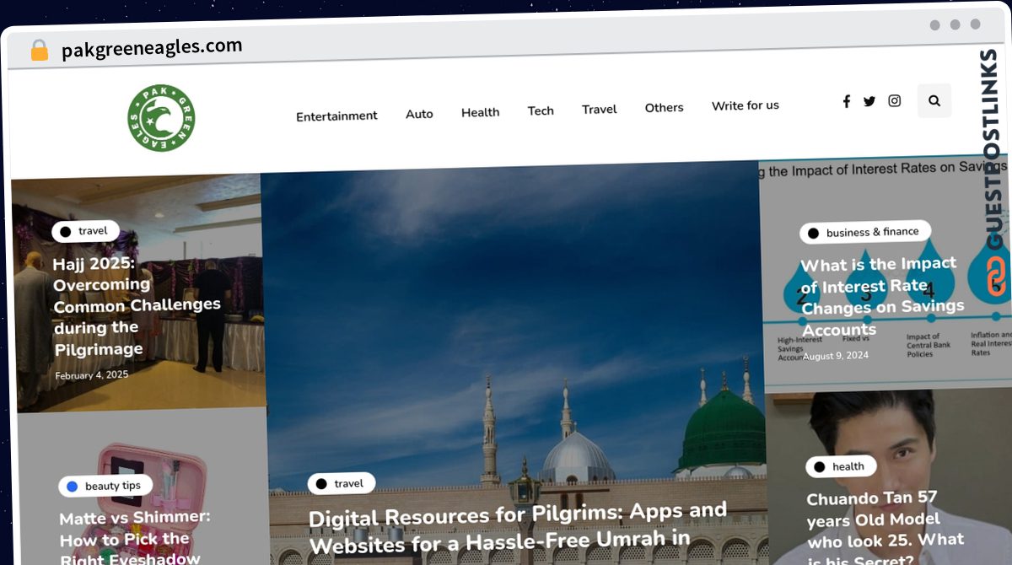Image resolution: width=1012 pixels, height=565 pixels.
Task: Open the Entertainment menu item
Action: click(x=336, y=116)
